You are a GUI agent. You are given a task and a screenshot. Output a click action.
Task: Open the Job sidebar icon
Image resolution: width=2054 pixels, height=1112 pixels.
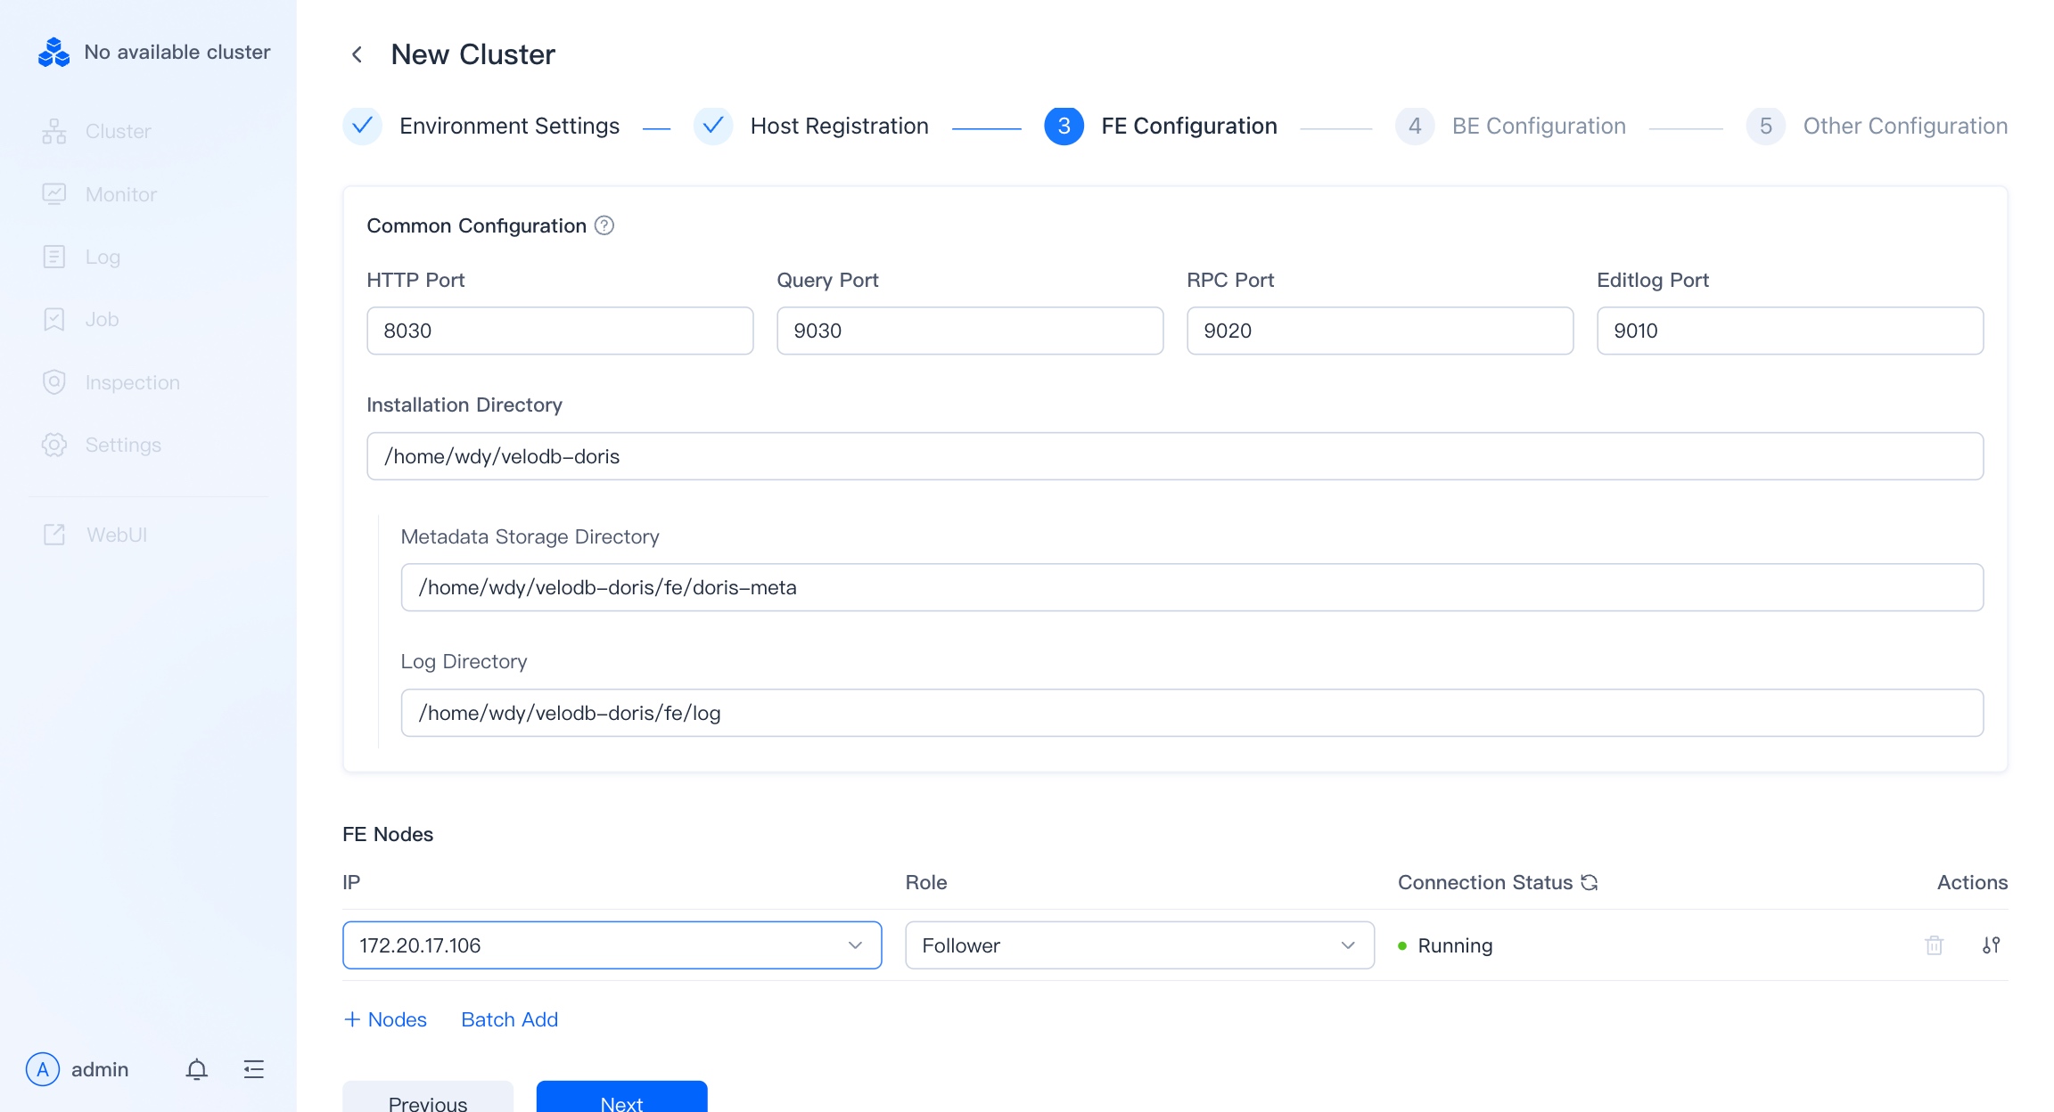pyautogui.click(x=54, y=319)
